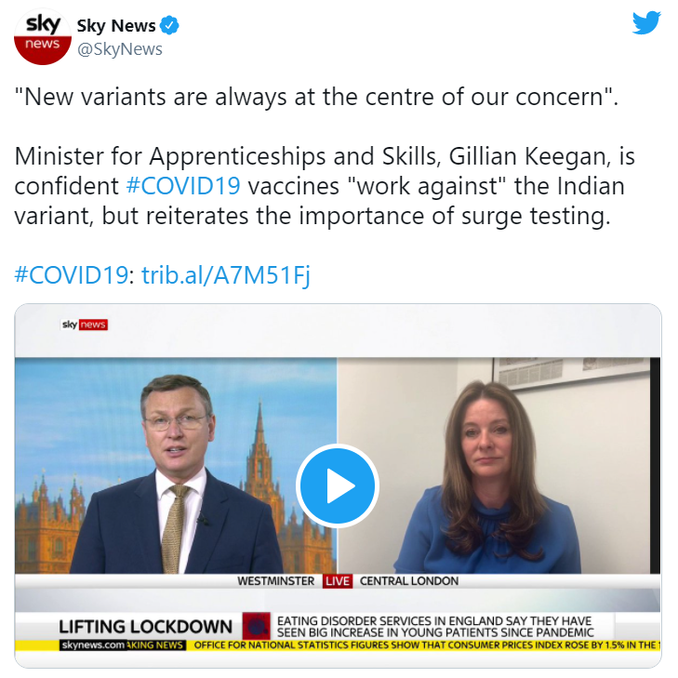The height and width of the screenshot is (678, 678).
Task: Open the Sky News display name
Action: point(116,25)
